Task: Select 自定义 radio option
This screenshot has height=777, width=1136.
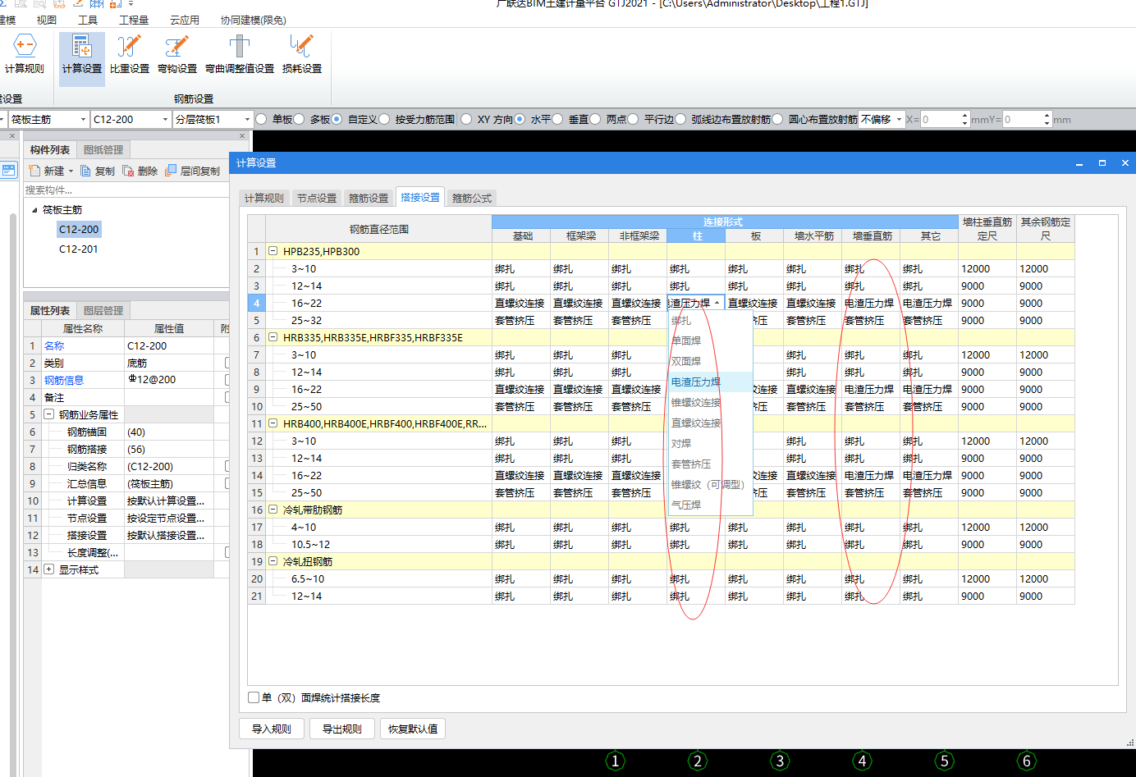Action: [x=337, y=119]
